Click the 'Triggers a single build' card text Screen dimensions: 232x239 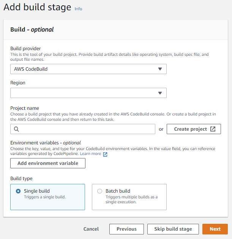pyautogui.click(x=45, y=197)
